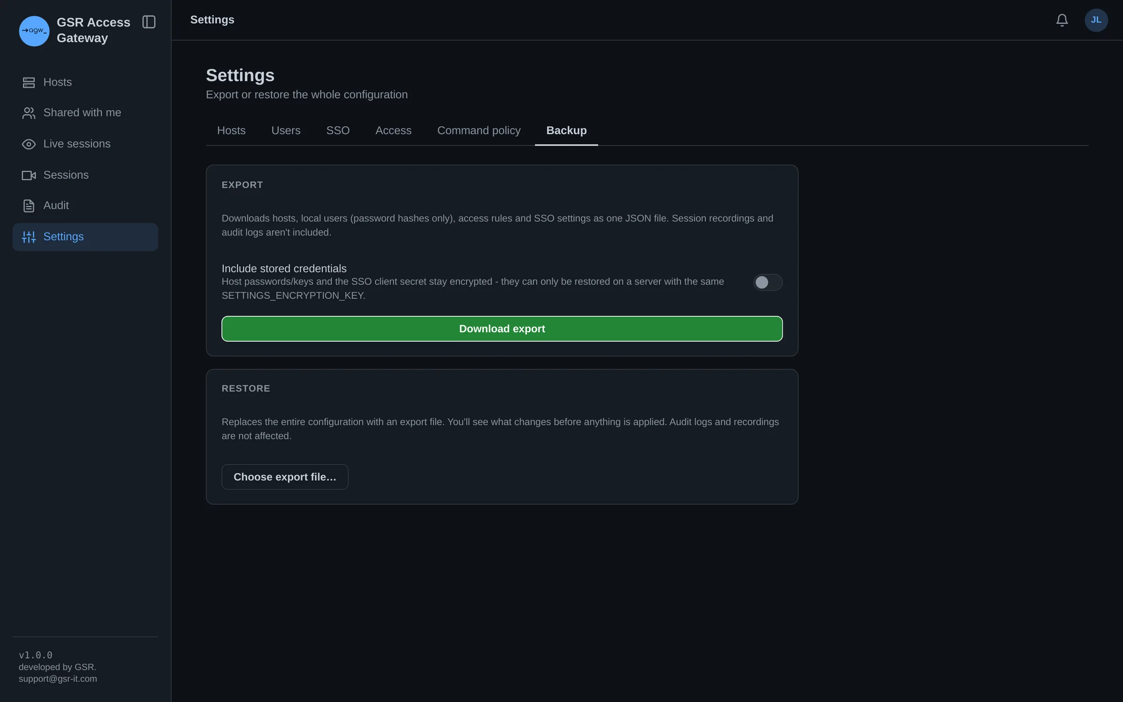The width and height of the screenshot is (1123, 702).
Task: Open the JL user avatar menu
Action: pos(1096,20)
